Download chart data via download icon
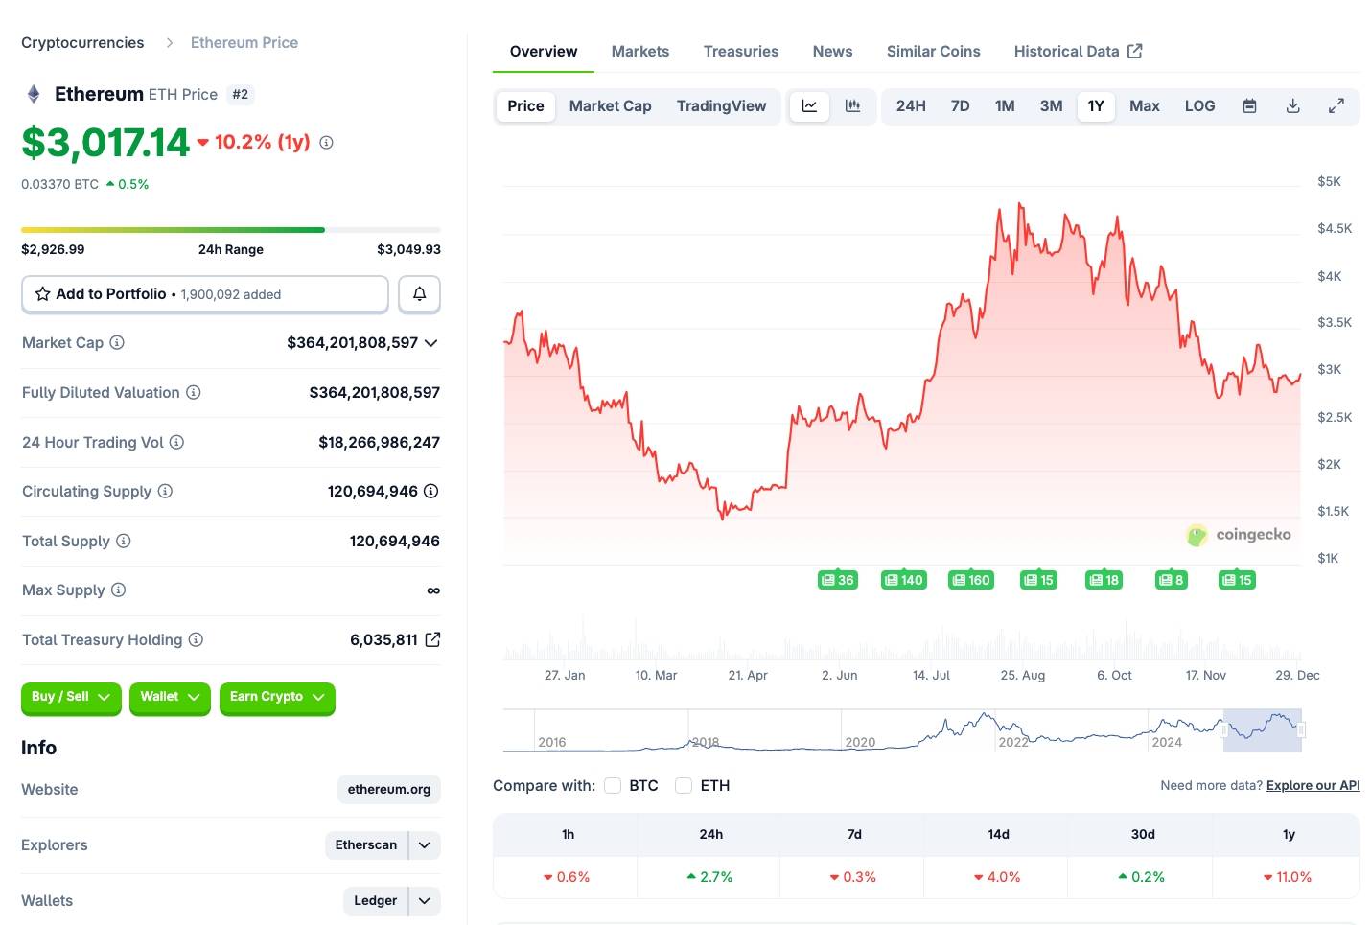The image size is (1371, 925). [x=1292, y=106]
